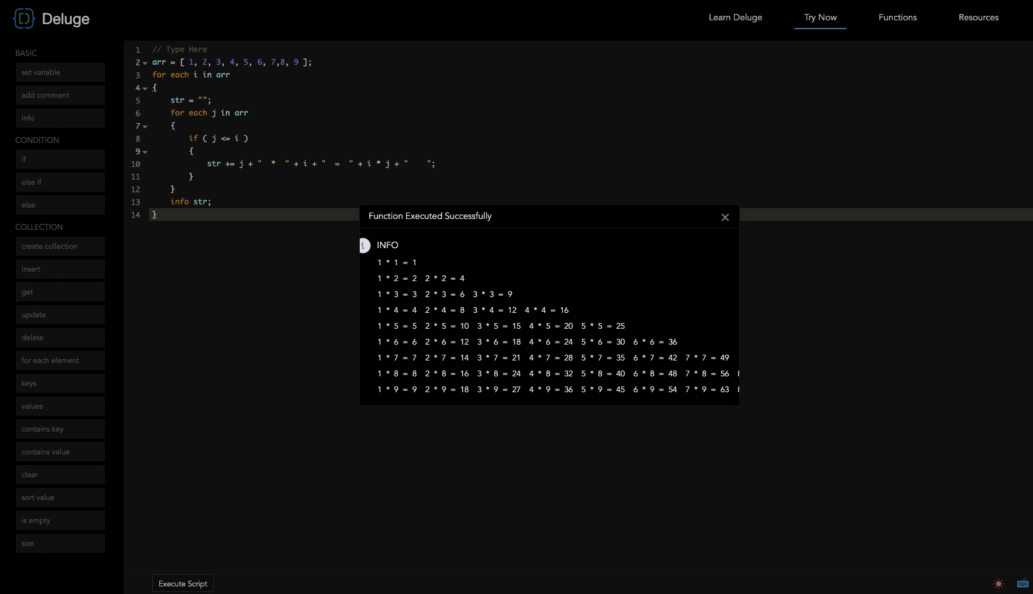Screen dimensions: 1033x594
Task: Collapse the code fold arrow on line 9
Action: point(145,152)
